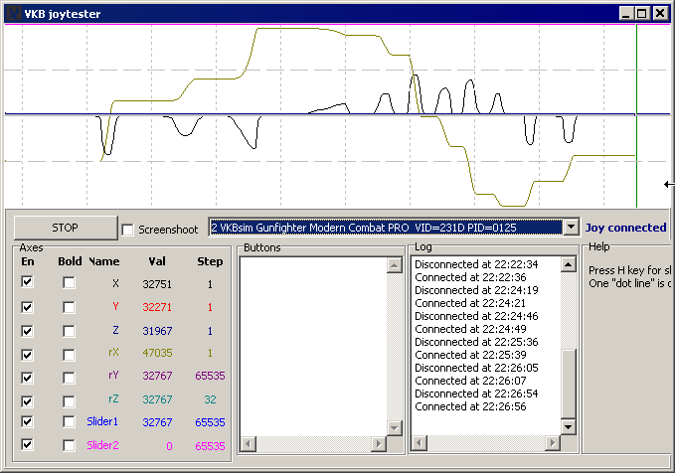This screenshot has width=675, height=473.
Task: Select log entry 'Connected at 22:24:21'
Action: [x=470, y=303]
